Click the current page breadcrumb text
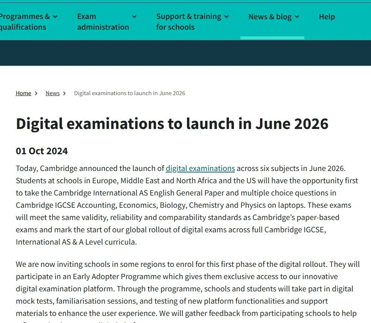The image size is (371, 323). click(129, 93)
